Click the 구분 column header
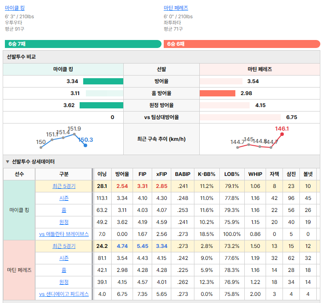The height and width of the screenshot is (303, 323). [x=64, y=174]
